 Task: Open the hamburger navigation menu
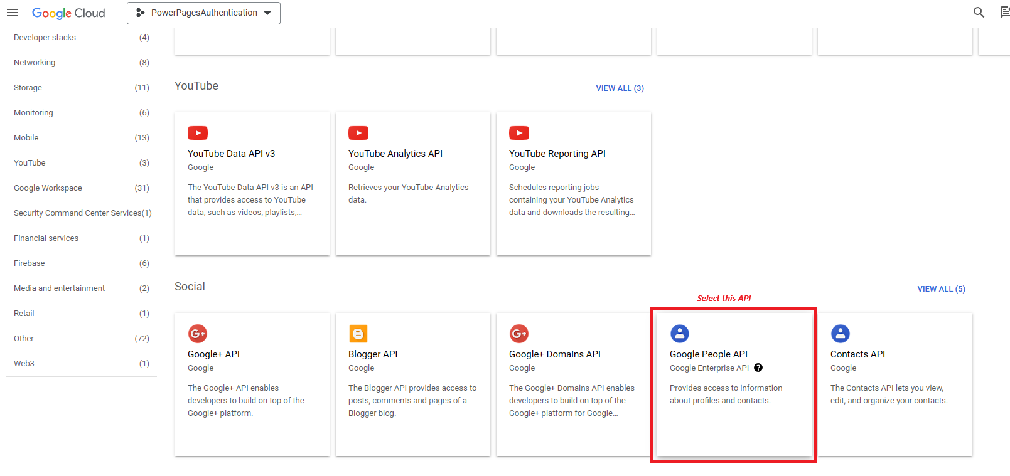tap(13, 13)
